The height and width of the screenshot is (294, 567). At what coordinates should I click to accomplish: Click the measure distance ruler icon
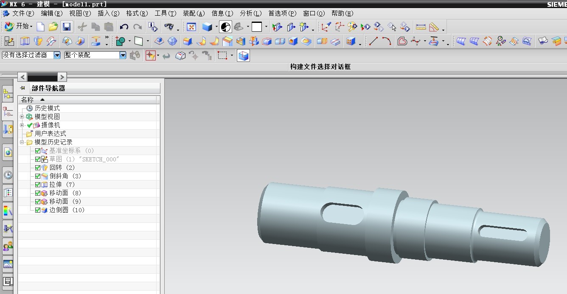[421, 27]
